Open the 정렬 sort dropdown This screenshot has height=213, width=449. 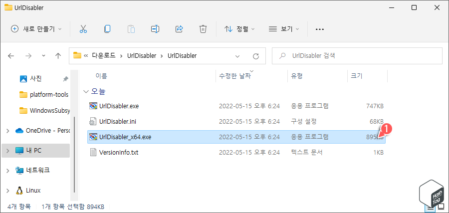coord(239,29)
